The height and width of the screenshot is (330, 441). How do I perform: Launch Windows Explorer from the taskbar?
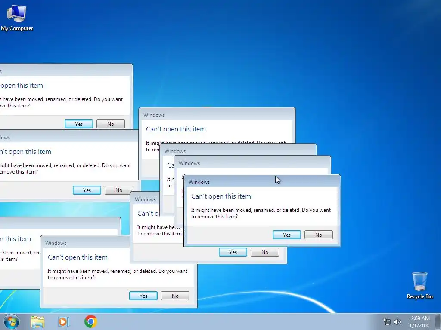pyautogui.click(x=37, y=321)
